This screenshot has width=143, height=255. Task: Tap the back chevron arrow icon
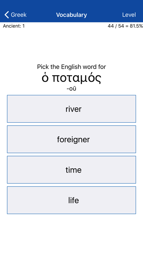click(7, 15)
